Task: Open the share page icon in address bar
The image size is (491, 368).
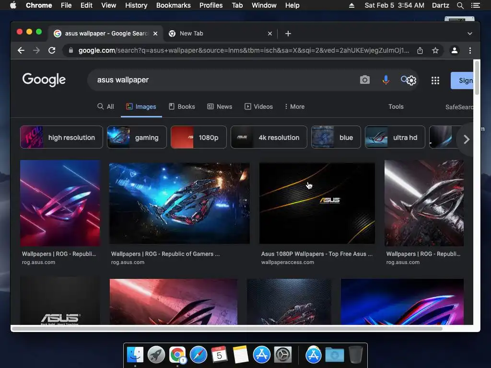Action: (420, 50)
